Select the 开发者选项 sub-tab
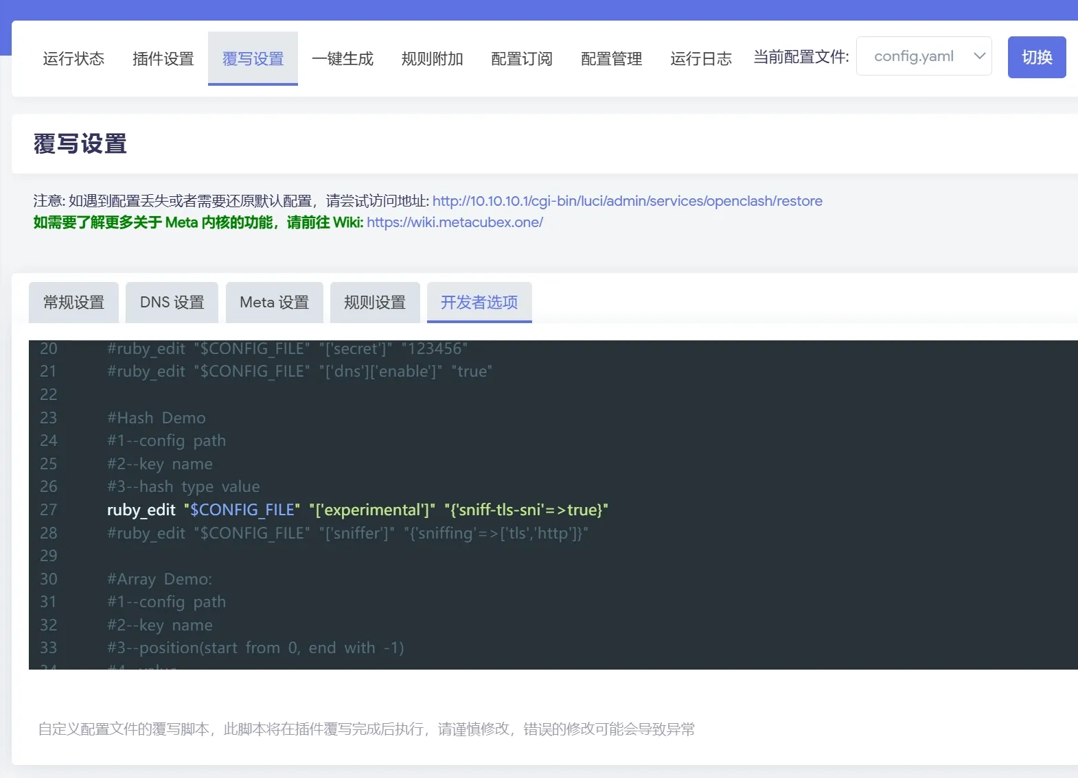The height and width of the screenshot is (778, 1078). pos(479,302)
